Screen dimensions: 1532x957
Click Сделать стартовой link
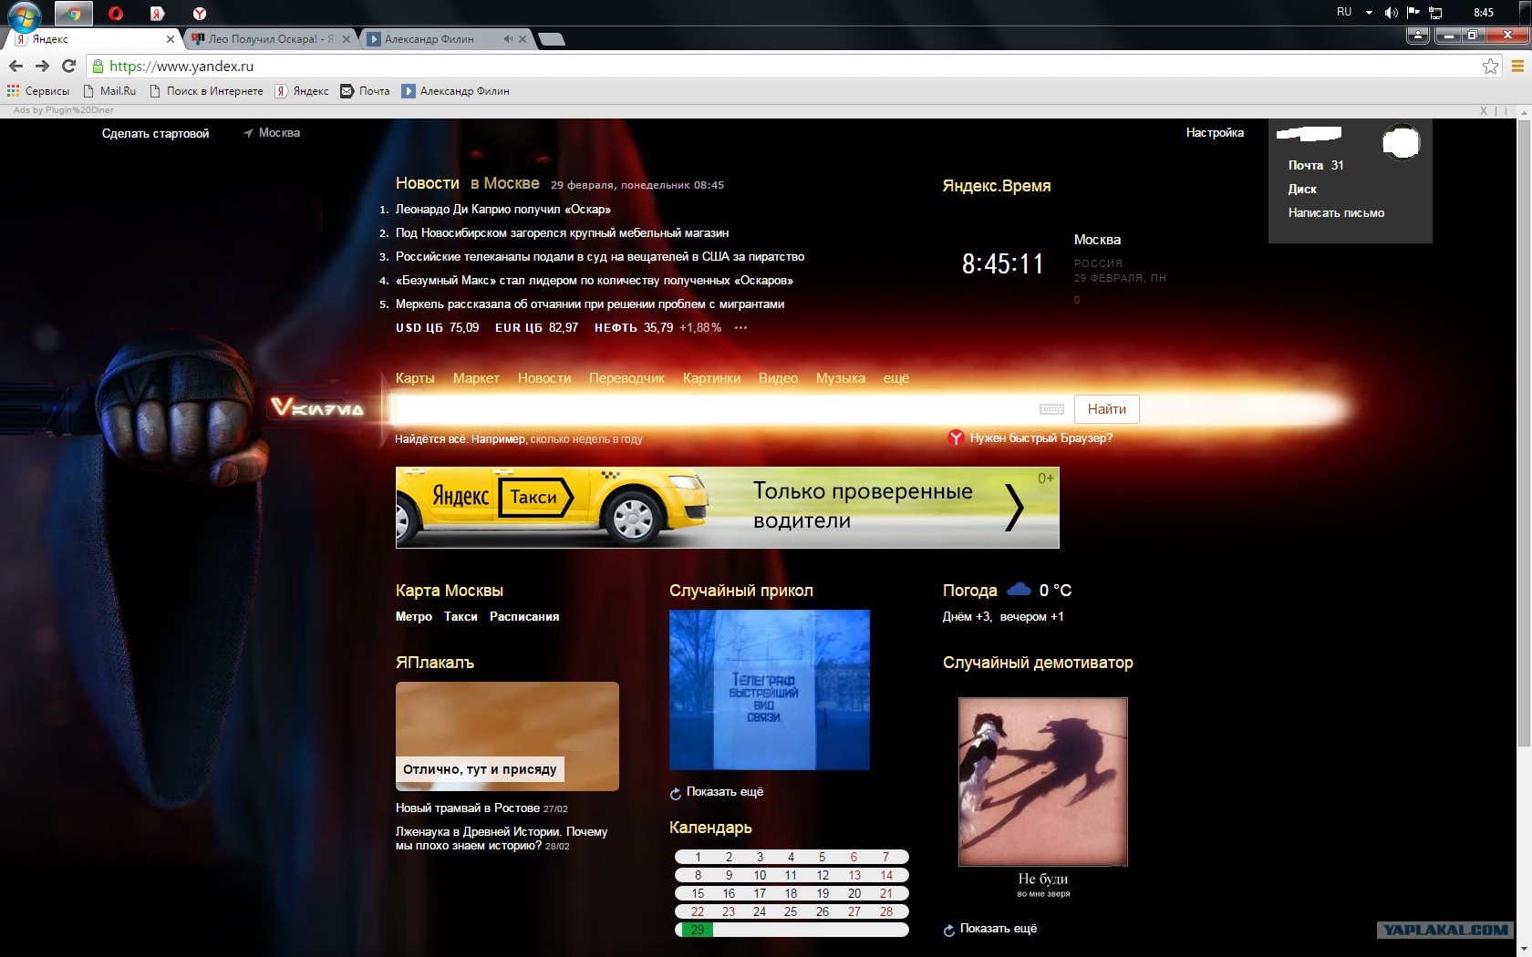point(155,134)
